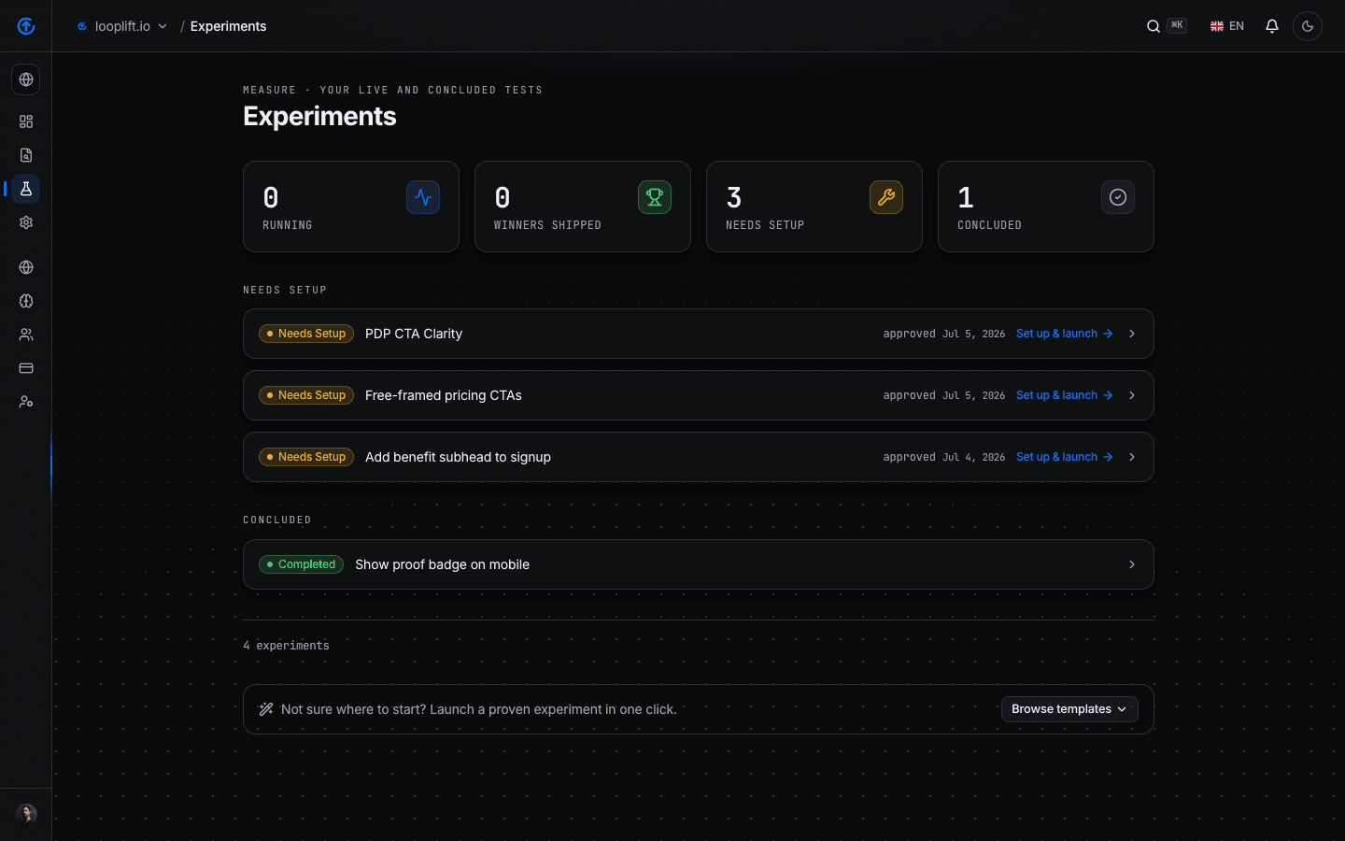The width and height of the screenshot is (1345, 841).
Task: Click the '4 experiments' count text
Action: click(286, 646)
